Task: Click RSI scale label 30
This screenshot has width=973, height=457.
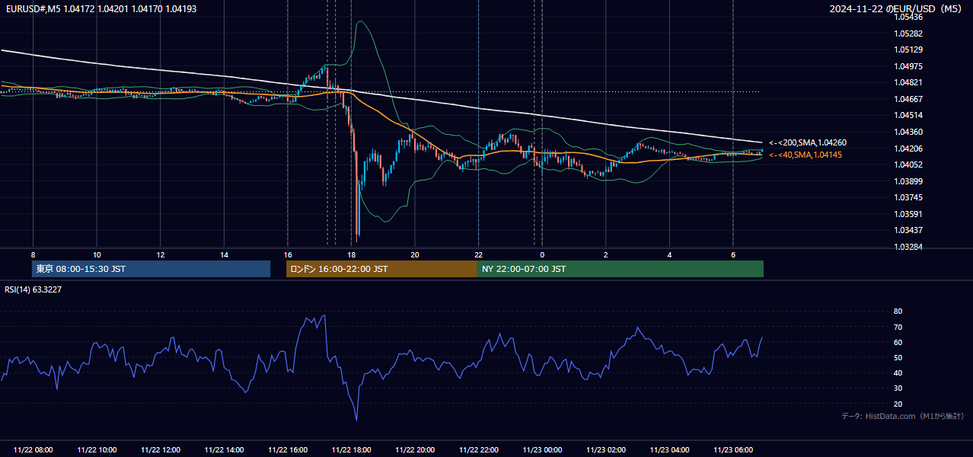Action: click(x=898, y=388)
